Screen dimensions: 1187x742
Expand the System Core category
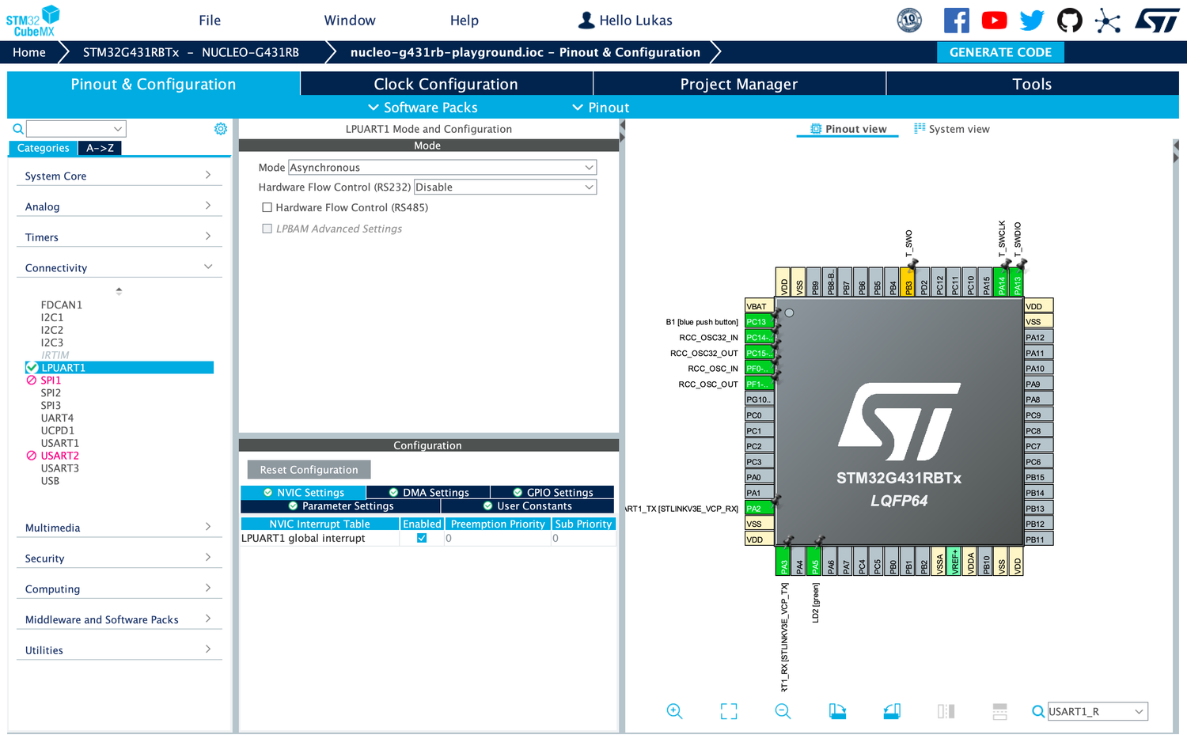click(x=119, y=176)
